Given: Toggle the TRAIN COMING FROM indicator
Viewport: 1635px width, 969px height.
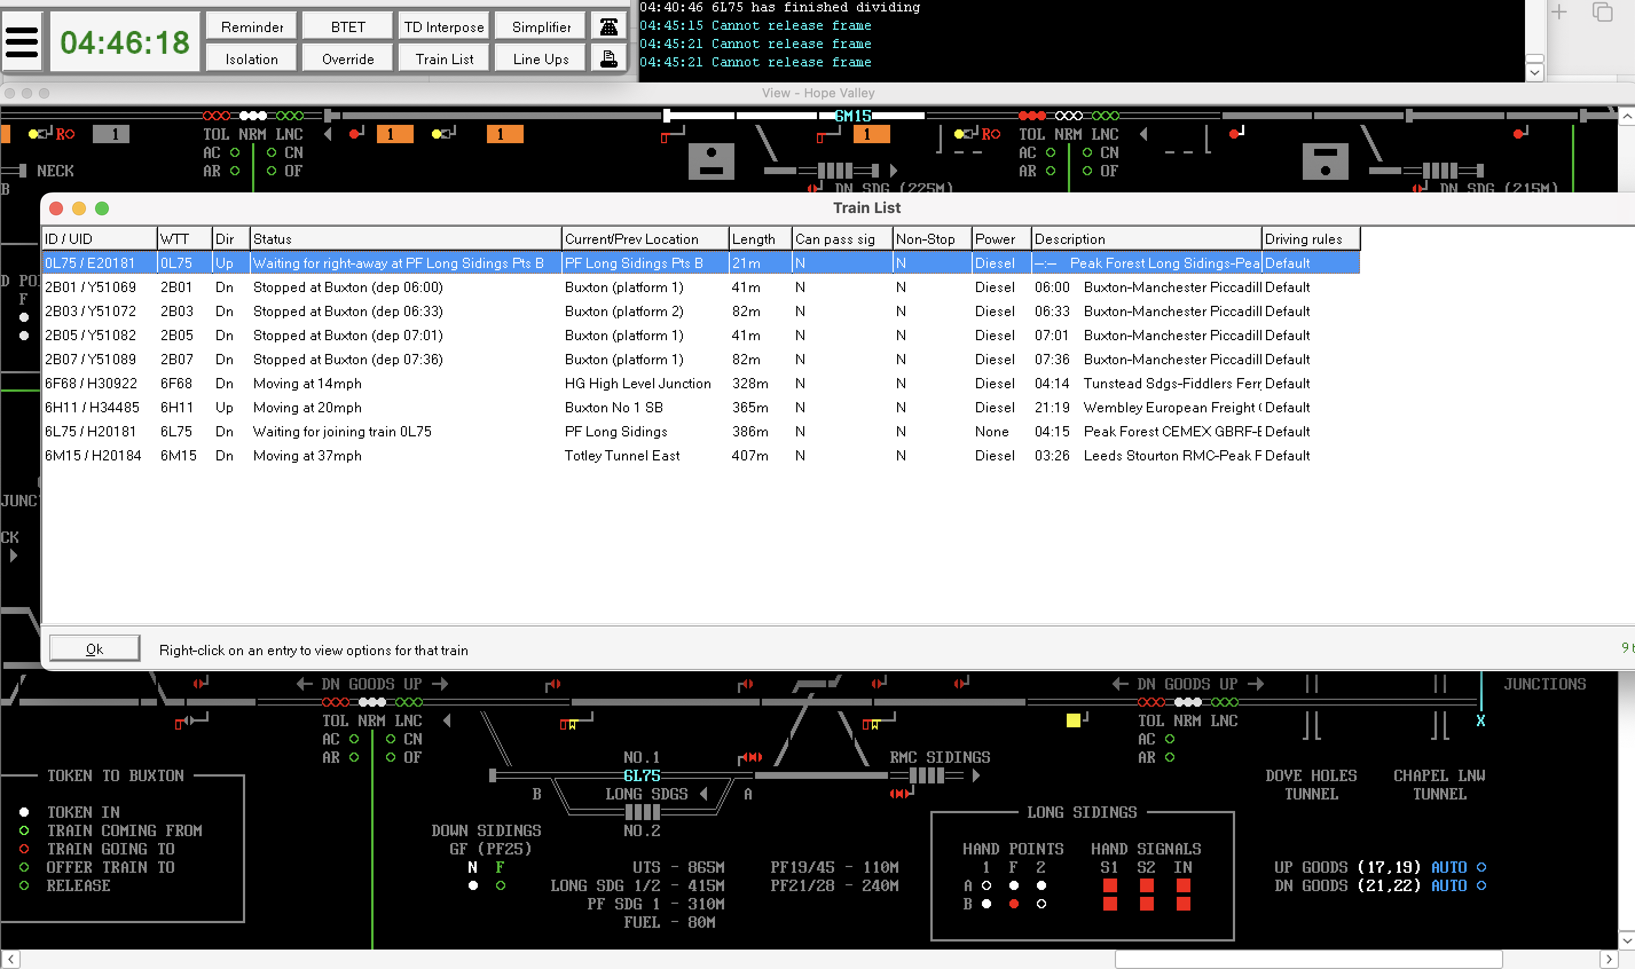Looking at the screenshot, I should [24, 830].
